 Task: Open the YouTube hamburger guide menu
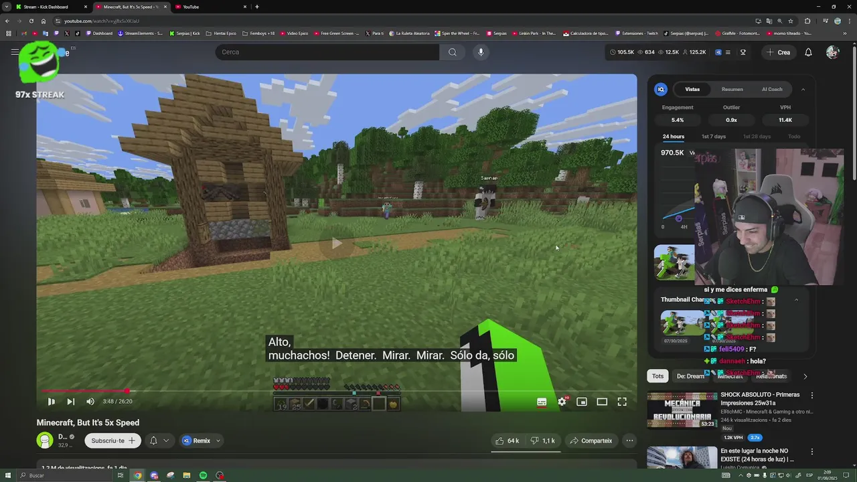pos(15,52)
